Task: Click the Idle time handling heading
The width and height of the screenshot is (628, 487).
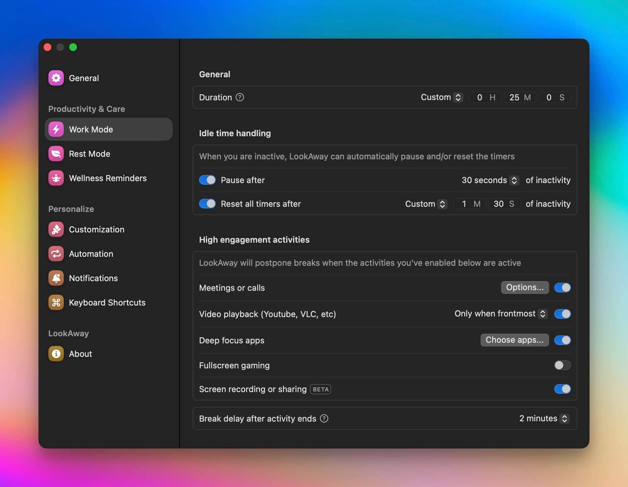Action: coord(235,133)
